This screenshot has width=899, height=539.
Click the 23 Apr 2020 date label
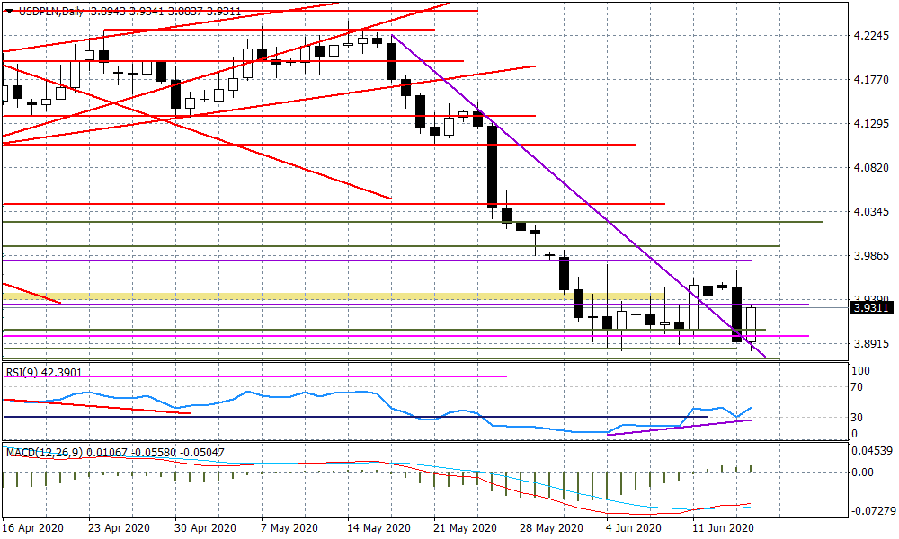point(120,528)
